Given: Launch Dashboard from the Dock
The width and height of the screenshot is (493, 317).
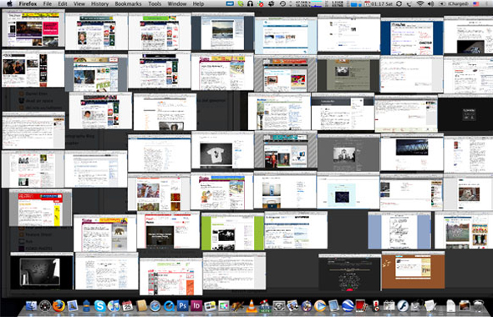Looking at the screenshot, I should point(44,305).
